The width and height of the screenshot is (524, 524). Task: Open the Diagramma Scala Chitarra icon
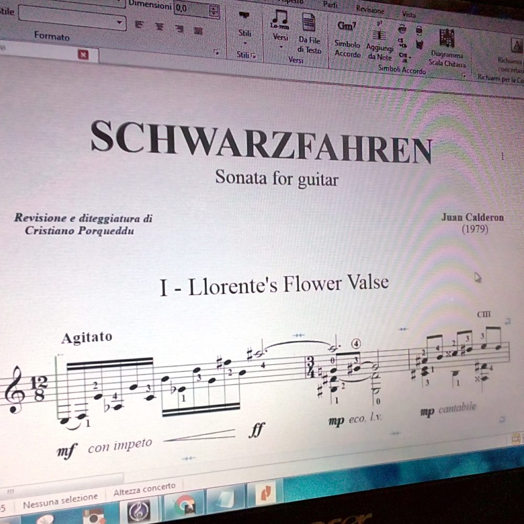[447, 38]
